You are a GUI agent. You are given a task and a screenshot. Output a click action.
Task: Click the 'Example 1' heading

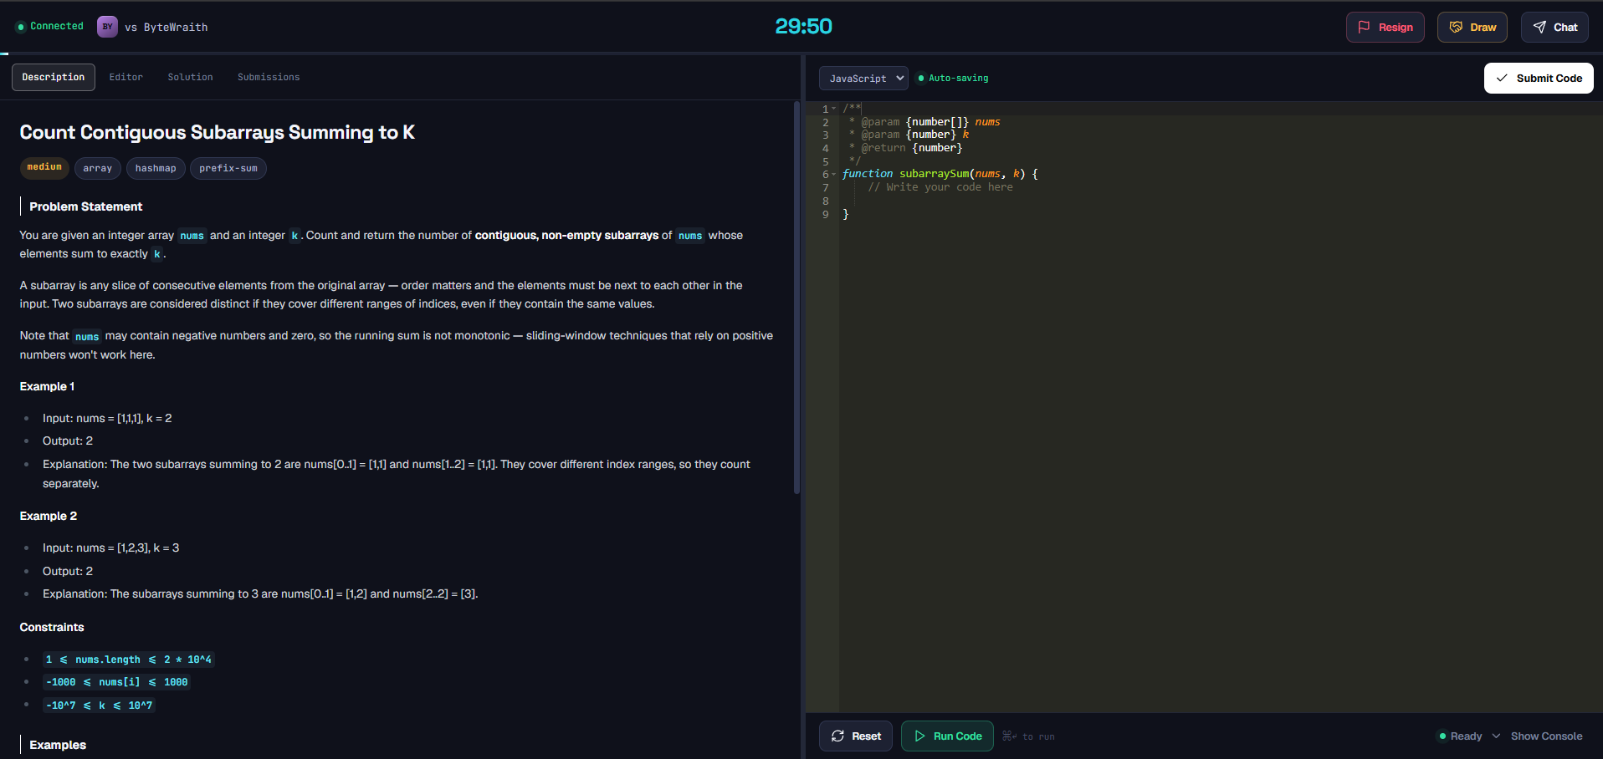coord(48,386)
